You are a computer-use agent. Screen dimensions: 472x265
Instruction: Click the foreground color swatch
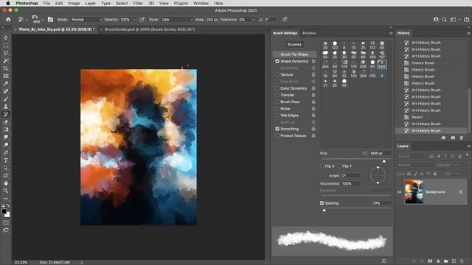coord(4,211)
